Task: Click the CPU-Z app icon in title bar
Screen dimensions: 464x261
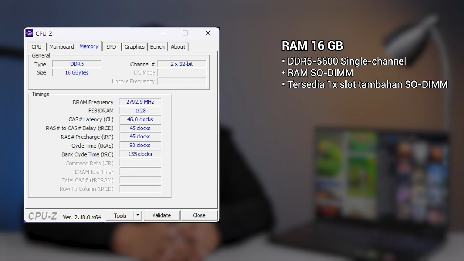Action: 30,33
